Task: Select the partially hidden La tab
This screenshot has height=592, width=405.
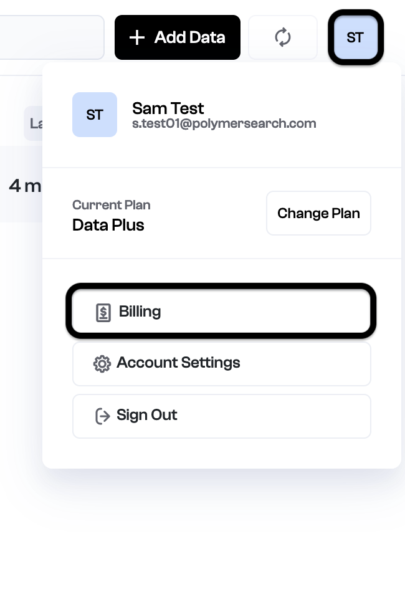Action: tap(33, 123)
